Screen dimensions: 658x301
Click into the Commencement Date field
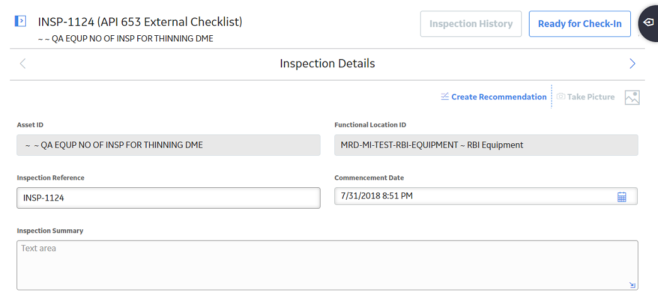point(486,196)
